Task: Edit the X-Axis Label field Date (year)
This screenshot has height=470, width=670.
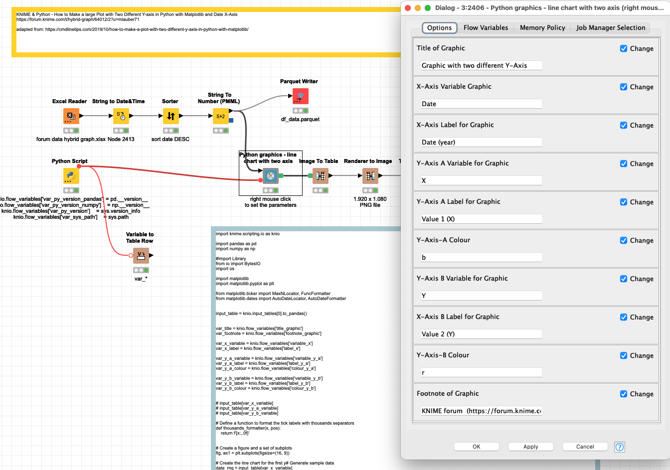Action: click(x=481, y=142)
